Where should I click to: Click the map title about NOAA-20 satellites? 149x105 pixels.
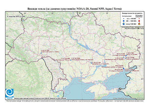click(74, 9)
